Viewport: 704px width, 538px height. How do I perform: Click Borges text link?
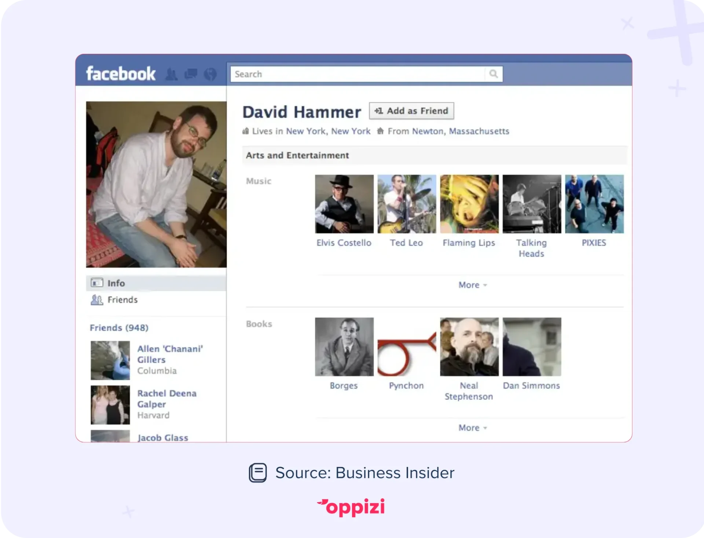pyautogui.click(x=344, y=386)
